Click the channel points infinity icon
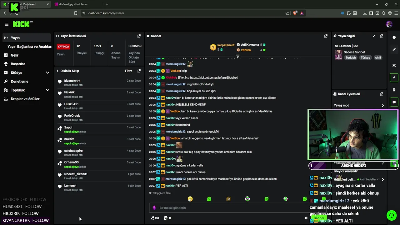 [155, 218]
